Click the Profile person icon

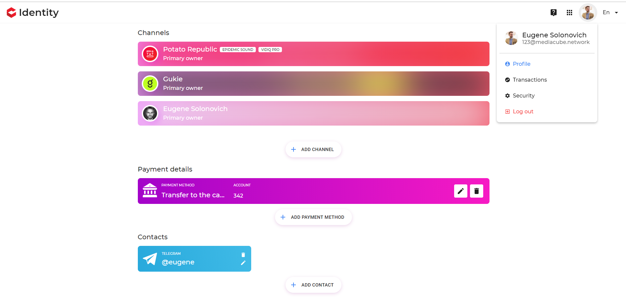[507, 64]
